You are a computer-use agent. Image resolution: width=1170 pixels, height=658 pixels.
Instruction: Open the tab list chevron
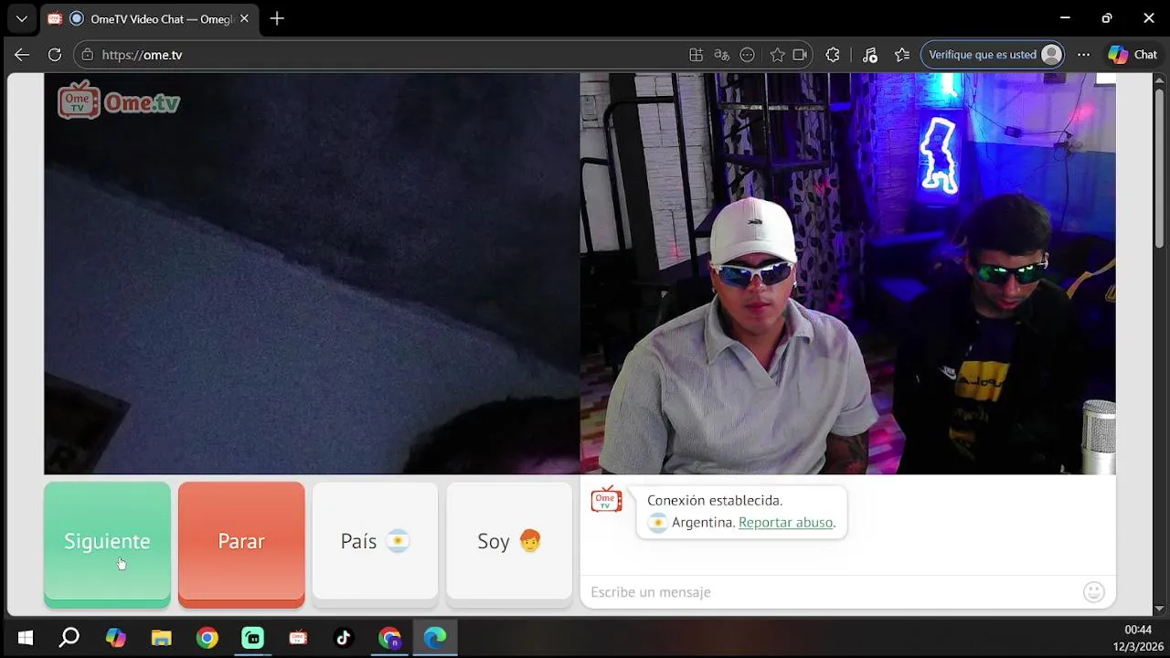coord(21,18)
